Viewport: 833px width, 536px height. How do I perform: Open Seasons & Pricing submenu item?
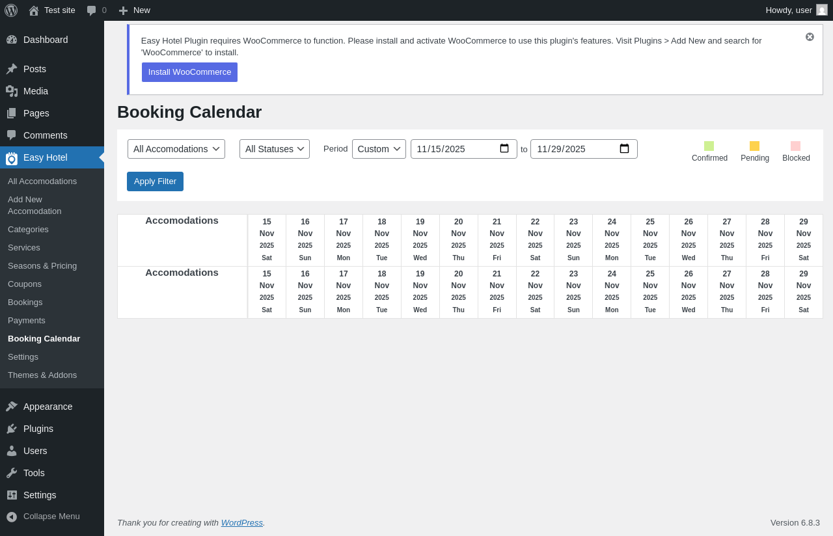(x=42, y=266)
